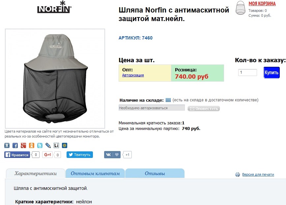Click the printer icon for print version
Image resolution: width=286 pixels, height=205 pixels.
click(x=238, y=175)
